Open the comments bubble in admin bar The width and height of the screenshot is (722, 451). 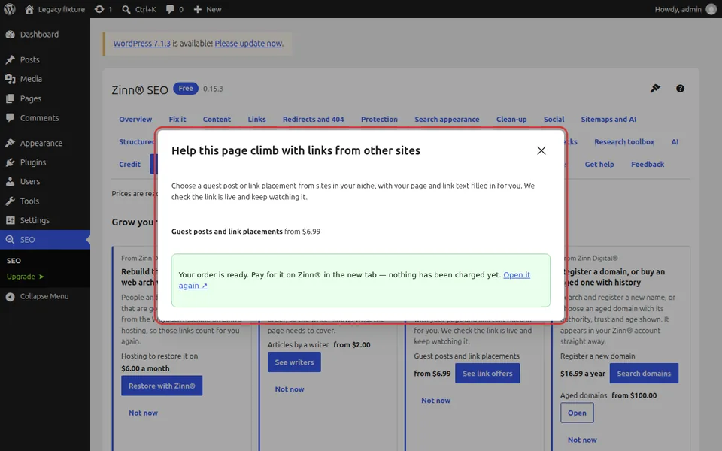(174, 9)
